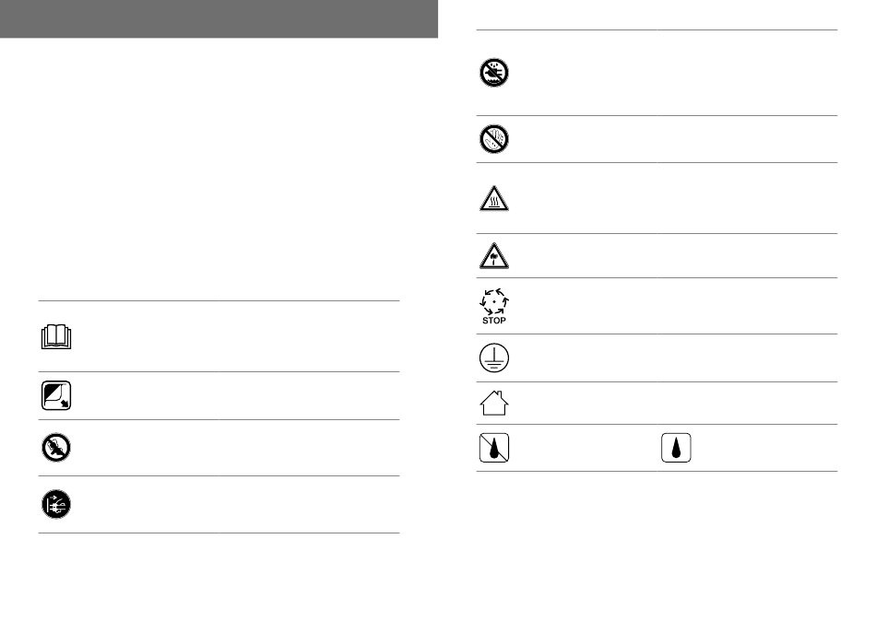Screen dimensions: 876x621
Task: Click the gray header bar at top
Action: point(219,18)
